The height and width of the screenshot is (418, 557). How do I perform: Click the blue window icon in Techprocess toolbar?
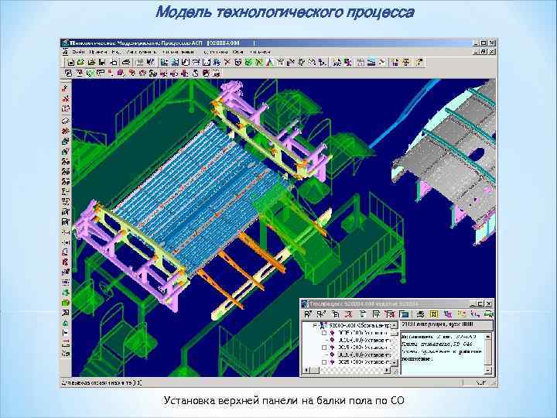pos(404,314)
